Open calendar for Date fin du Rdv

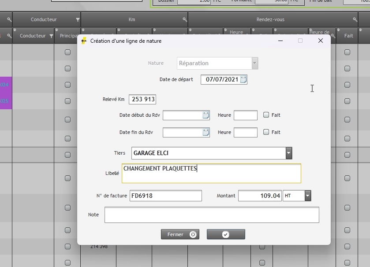coord(206,132)
